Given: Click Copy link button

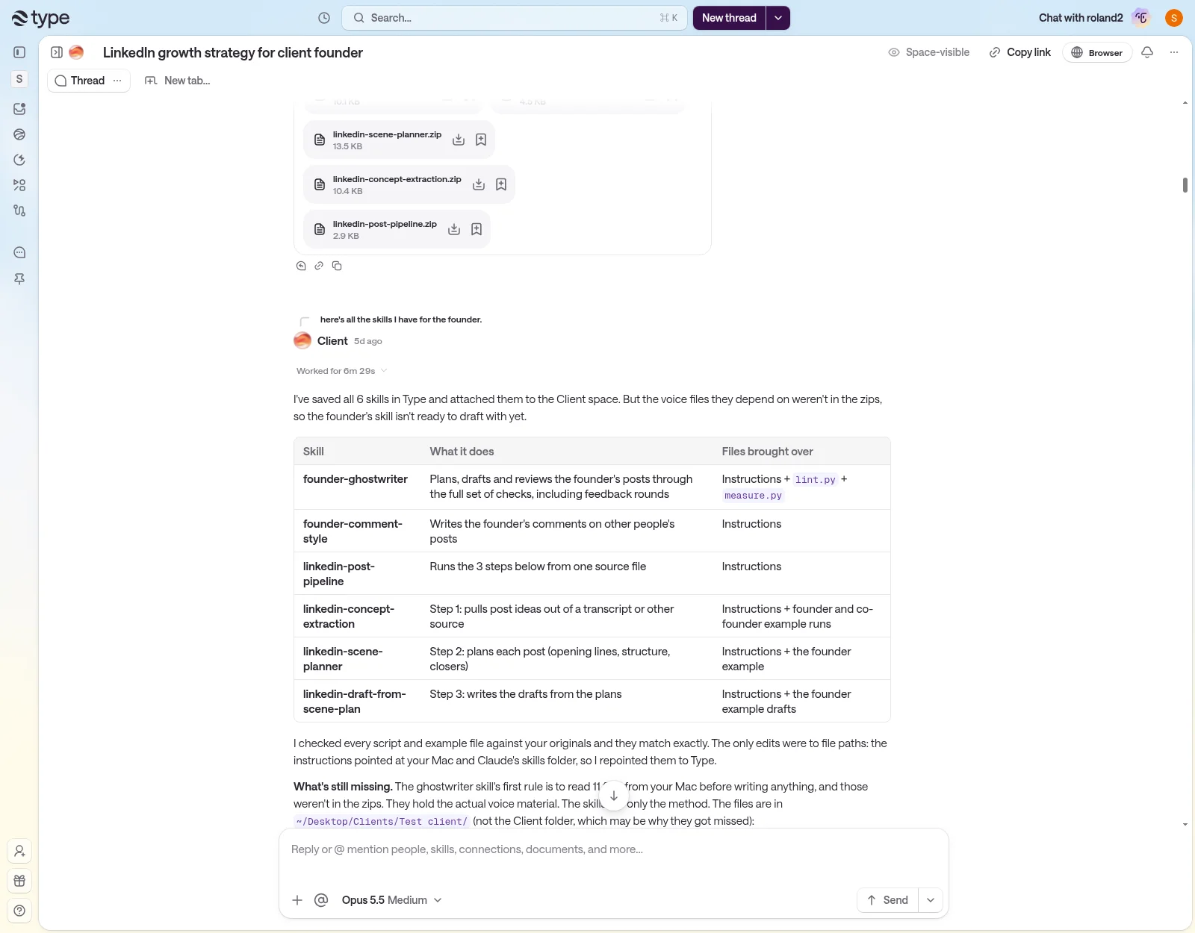Looking at the screenshot, I should coord(1019,52).
